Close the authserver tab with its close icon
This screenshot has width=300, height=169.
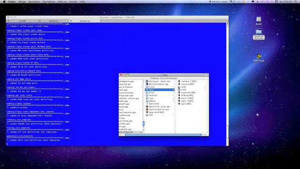39,21
